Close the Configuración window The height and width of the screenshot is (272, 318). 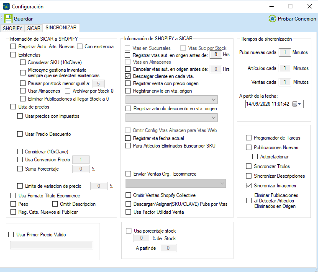(x=310, y=7)
